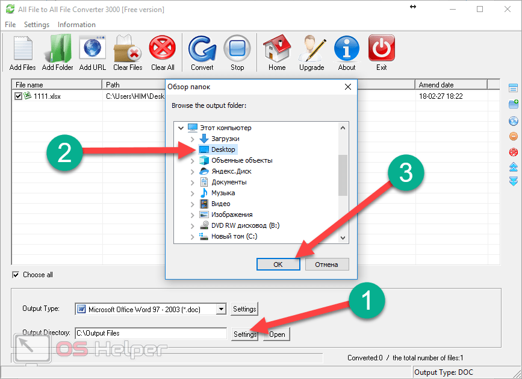Click the folder tree scrollbar thumb
This screenshot has width=522, height=379.
pyautogui.click(x=343, y=175)
